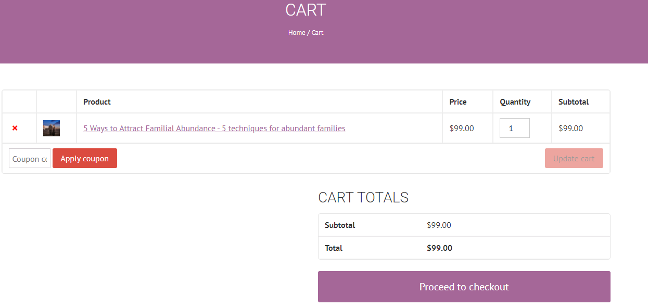This screenshot has width=648, height=307.
Task: Go to Home via the breadcrumb
Action: click(297, 32)
